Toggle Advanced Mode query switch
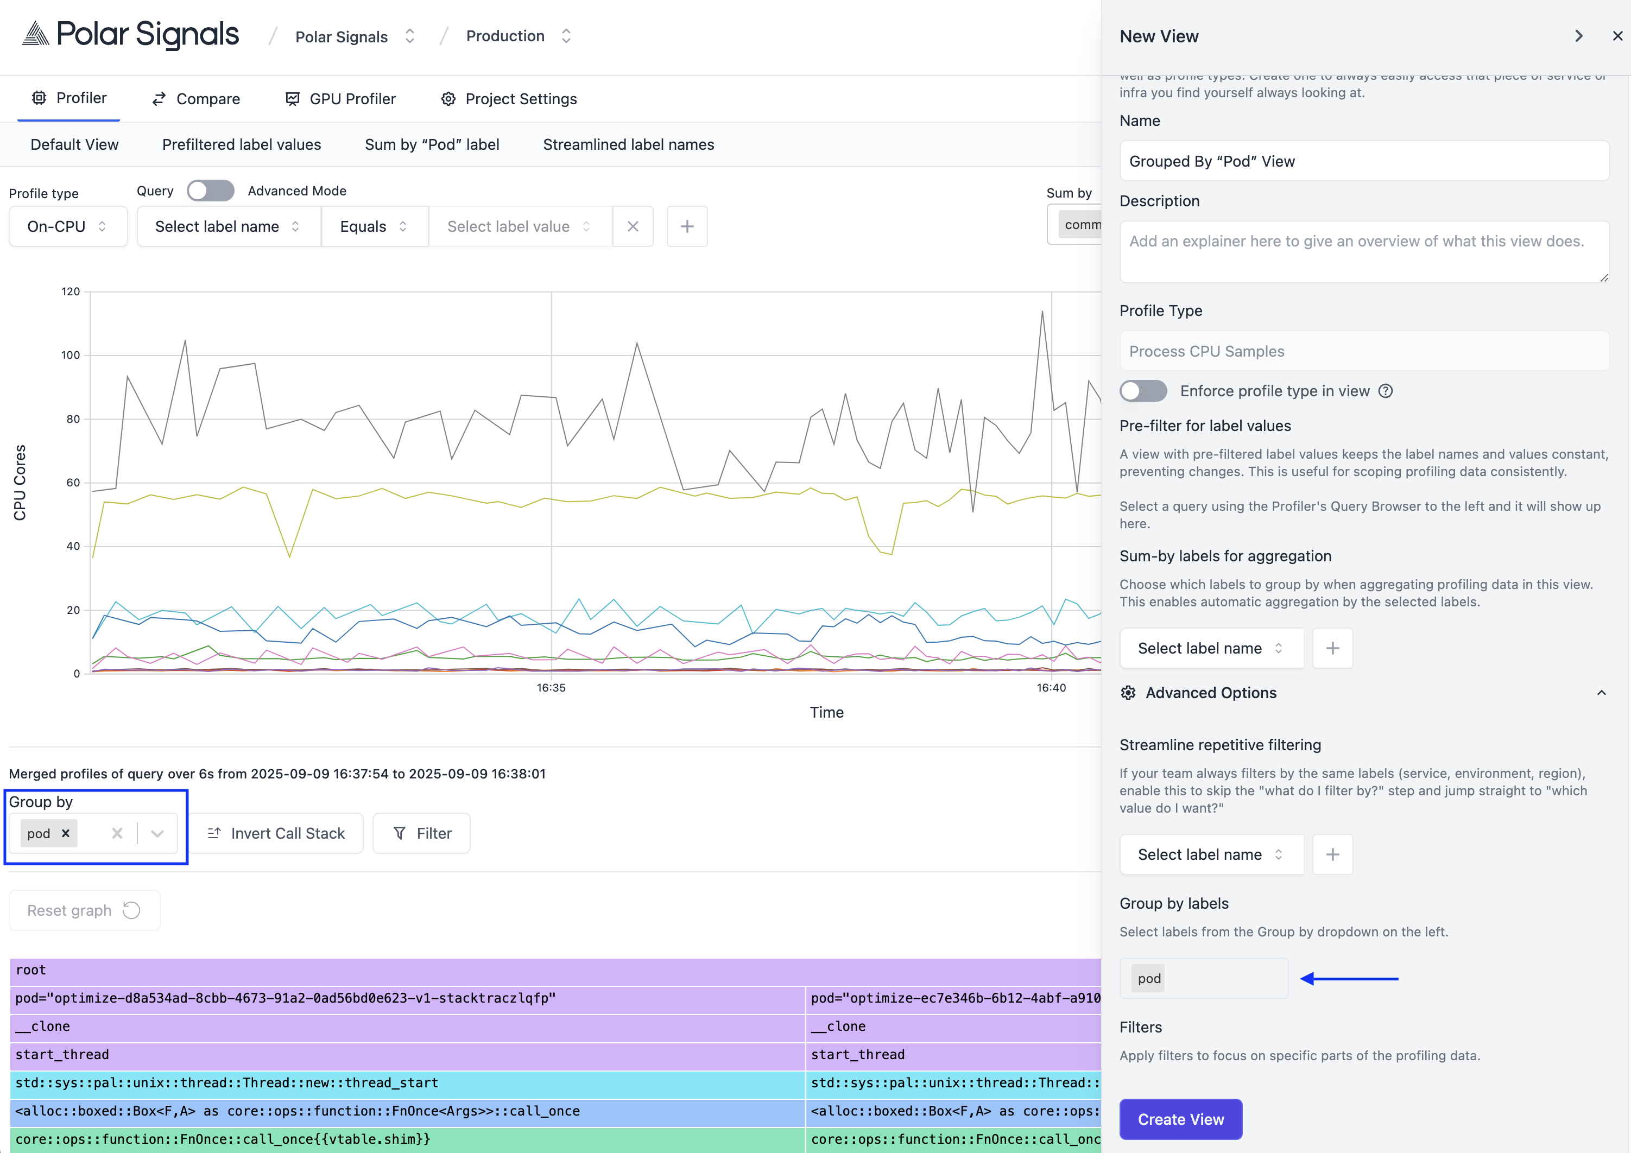Viewport: 1631px width, 1153px height. [210, 191]
